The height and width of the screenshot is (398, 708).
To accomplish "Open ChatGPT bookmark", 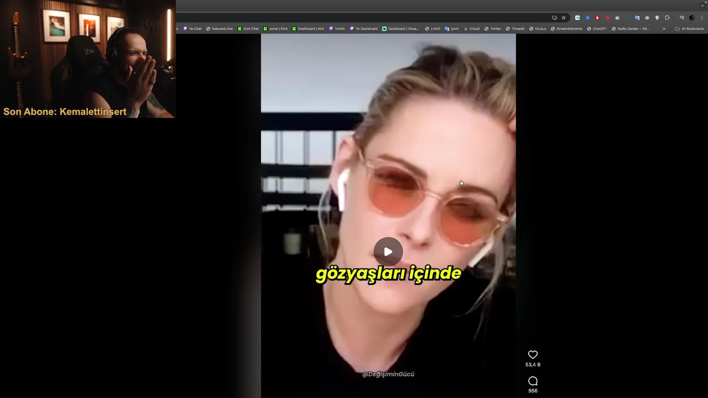I will tap(597, 29).
